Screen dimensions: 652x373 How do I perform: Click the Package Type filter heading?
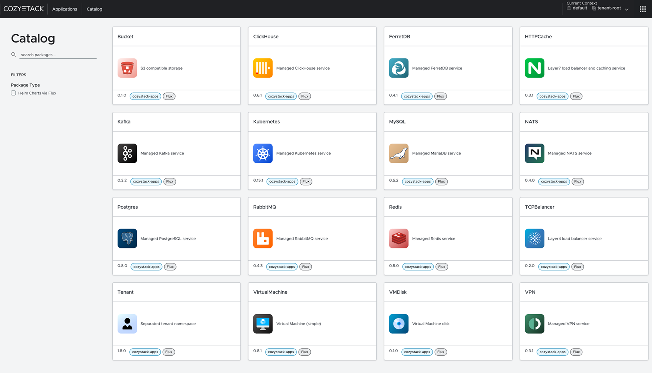25,85
